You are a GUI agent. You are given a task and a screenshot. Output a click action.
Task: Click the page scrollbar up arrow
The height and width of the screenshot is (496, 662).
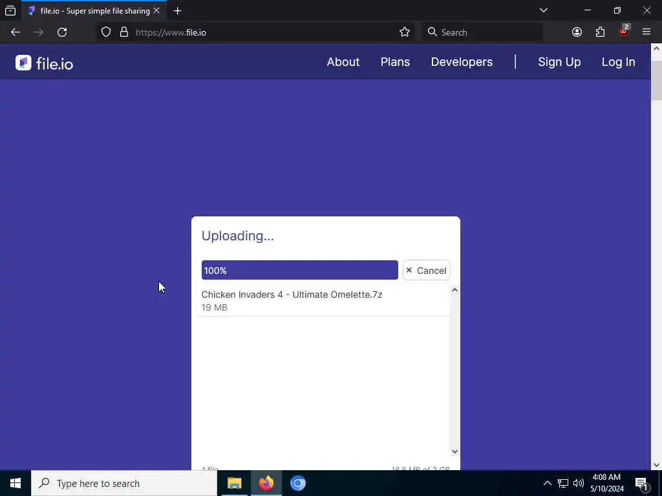pyautogui.click(x=656, y=48)
